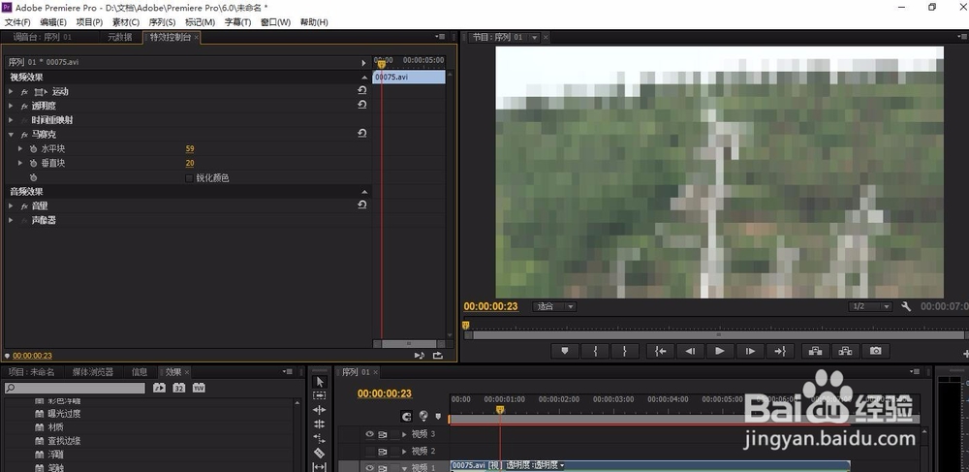Enable the 锐化颜色 checkbox
969x472 pixels.
[190, 178]
